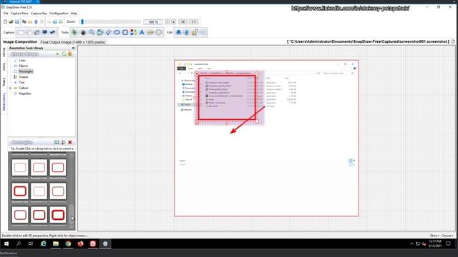Open the Tools Library vertical side tab
The width and height of the screenshot is (458, 257).
[4, 101]
